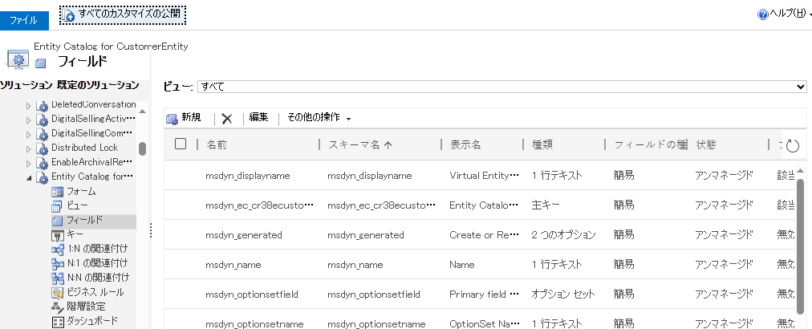Select the msdyn_optionsetfield row name

(252, 294)
